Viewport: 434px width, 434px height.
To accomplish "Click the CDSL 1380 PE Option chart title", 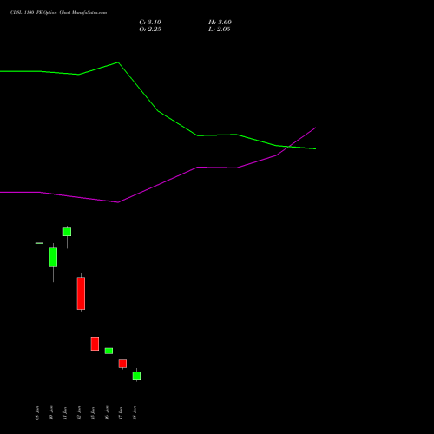I will 58,13.
